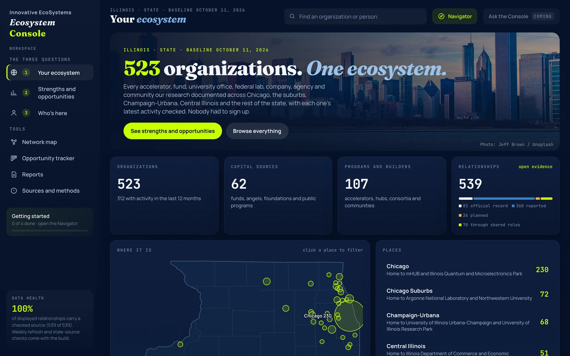The width and height of the screenshot is (570, 356).
Task: Click the Data Health 100% value
Action: (22, 309)
